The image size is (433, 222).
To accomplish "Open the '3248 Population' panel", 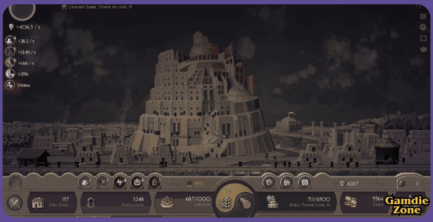I will pyautogui.click(x=116, y=202).
